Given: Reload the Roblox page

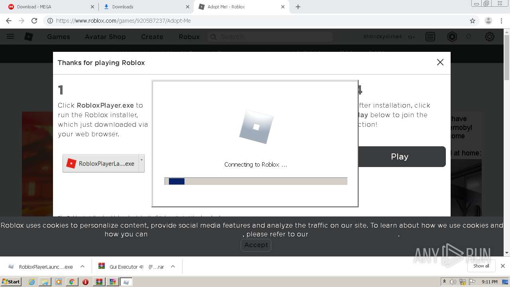Looking at the screenshot, I should click(34, 21).
